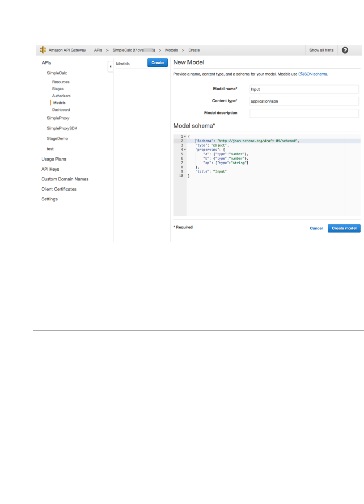This screenshot has height=504, width=364.
Task: Open the StageDemo API
Action: tap(57, 138)
